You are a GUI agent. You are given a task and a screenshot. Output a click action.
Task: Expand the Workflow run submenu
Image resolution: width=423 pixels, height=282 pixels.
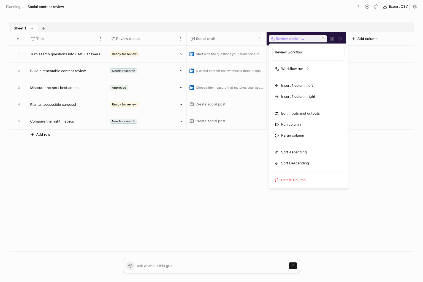pyautogui.click(x=308, y=69)
